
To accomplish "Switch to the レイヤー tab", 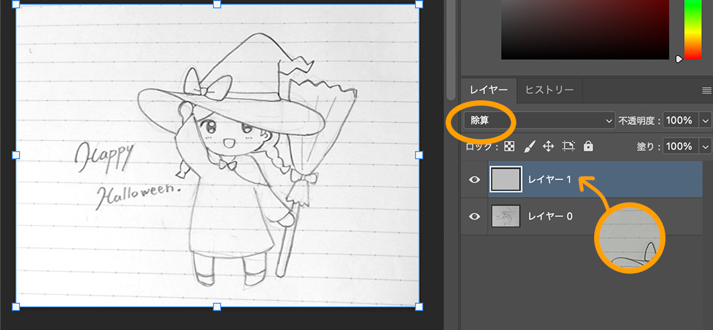I will [489, 90].
